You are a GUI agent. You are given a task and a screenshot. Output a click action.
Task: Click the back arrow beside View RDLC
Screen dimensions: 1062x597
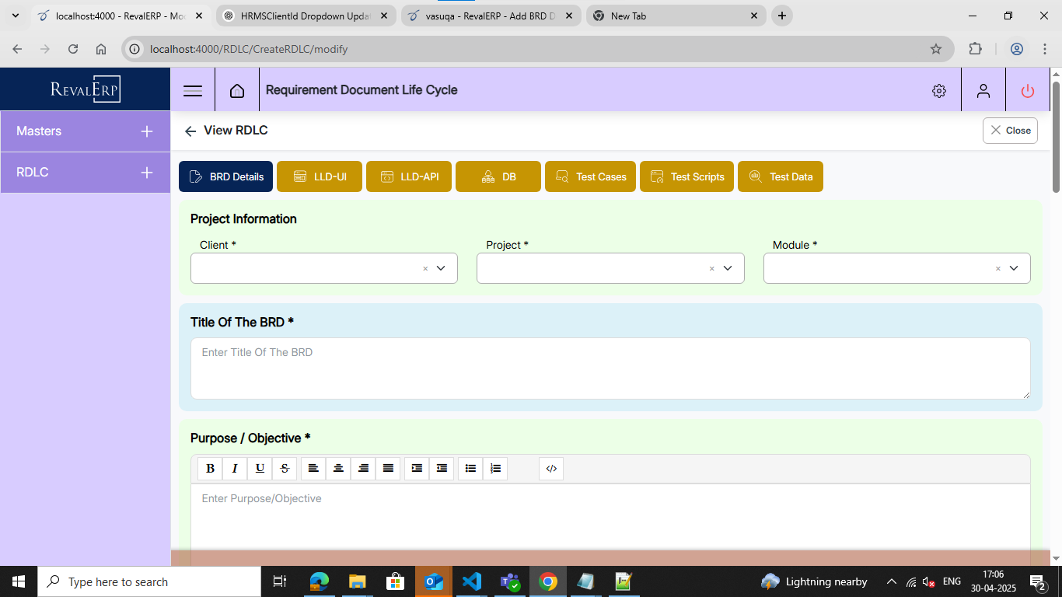190,131
